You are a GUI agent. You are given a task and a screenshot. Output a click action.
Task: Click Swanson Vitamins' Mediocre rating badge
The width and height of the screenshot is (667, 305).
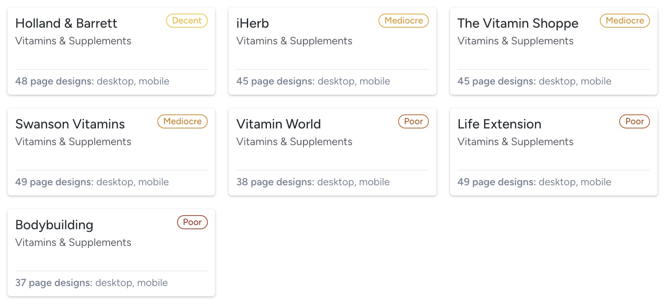182,122
